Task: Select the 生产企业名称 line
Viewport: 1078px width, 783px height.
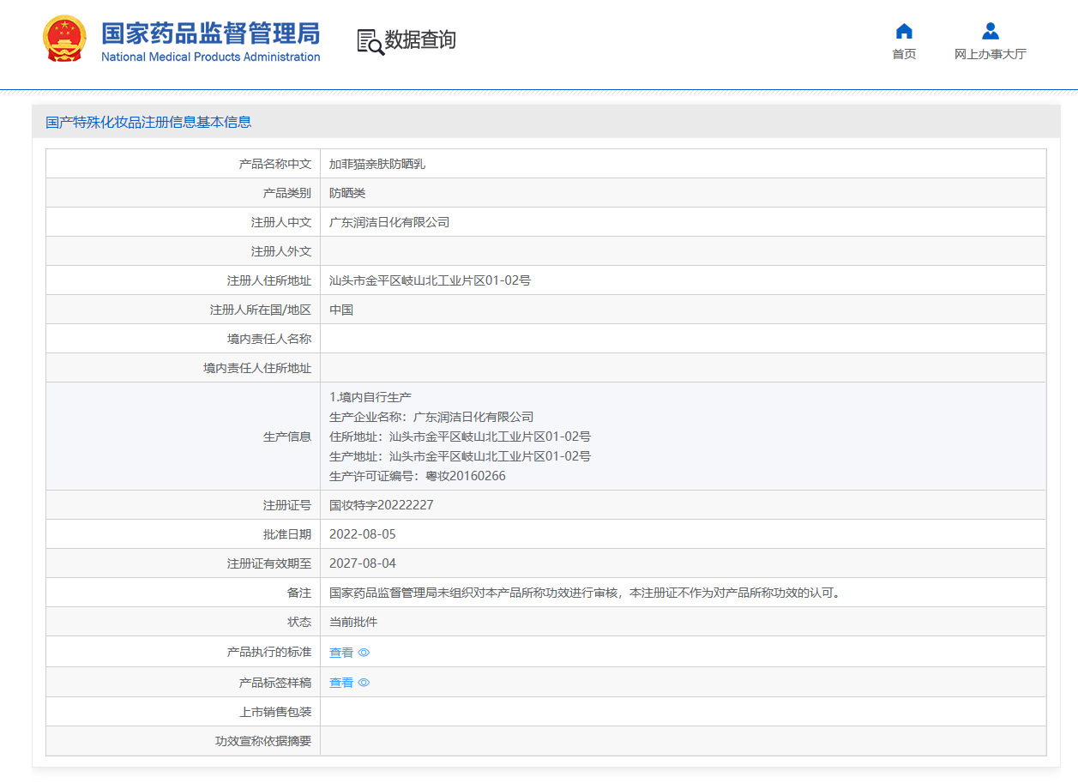Action: tap(431, 417)
